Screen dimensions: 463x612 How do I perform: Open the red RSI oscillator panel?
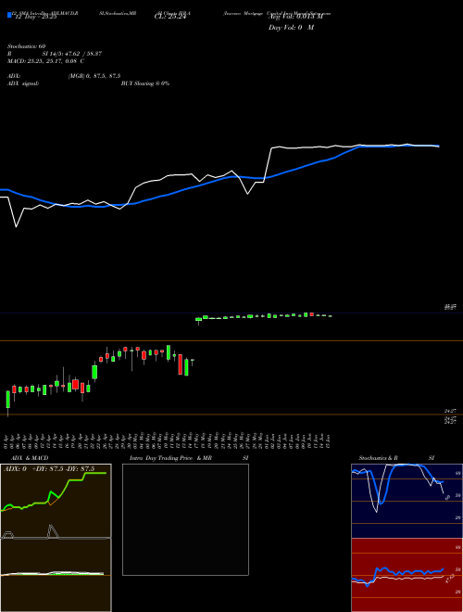point(407,575)
